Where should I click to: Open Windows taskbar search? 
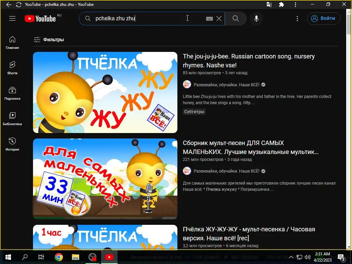click(25, 257)
